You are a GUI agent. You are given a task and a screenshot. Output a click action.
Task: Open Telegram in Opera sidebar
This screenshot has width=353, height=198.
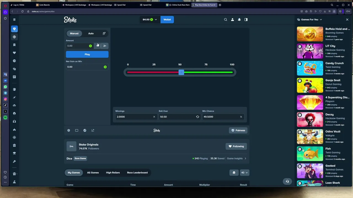coord(5,93)
